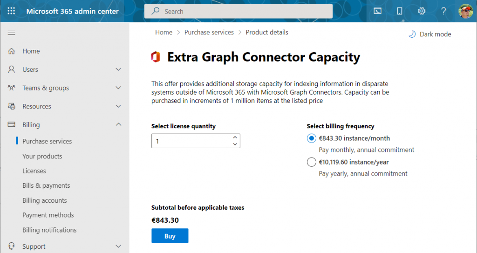Click 'Pay monthly, annual commitment' text
477x253 pixels.
pyautogui.click(x=367, y=150)
